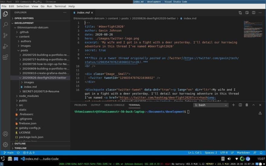Viewport: 266px width, 166px height.
Task: Expand the OUTLINE section
Action: 20,144
